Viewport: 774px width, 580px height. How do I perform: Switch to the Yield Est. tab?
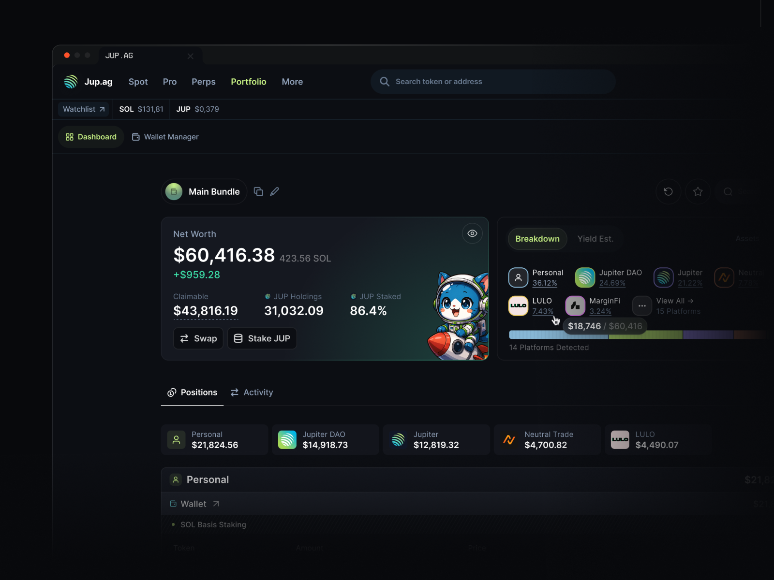click(x=595, y=239)
